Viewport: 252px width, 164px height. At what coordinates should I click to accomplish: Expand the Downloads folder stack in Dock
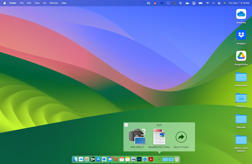pos(171,159)
